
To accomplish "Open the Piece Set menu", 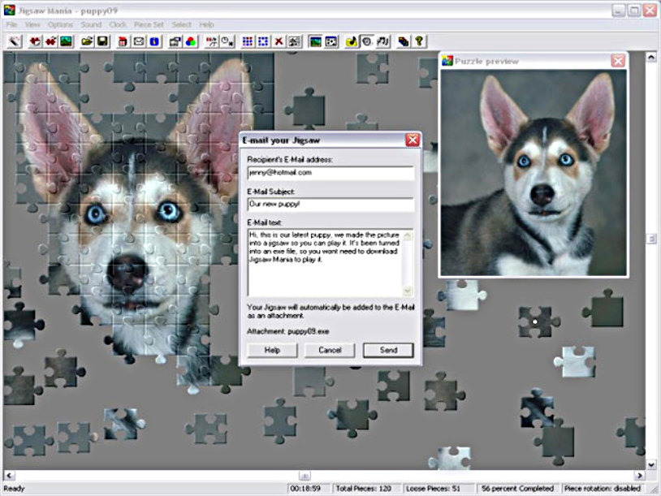I will [x=149, y=24].
